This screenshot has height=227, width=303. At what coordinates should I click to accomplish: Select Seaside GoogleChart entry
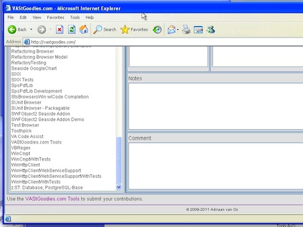(34, 68)
